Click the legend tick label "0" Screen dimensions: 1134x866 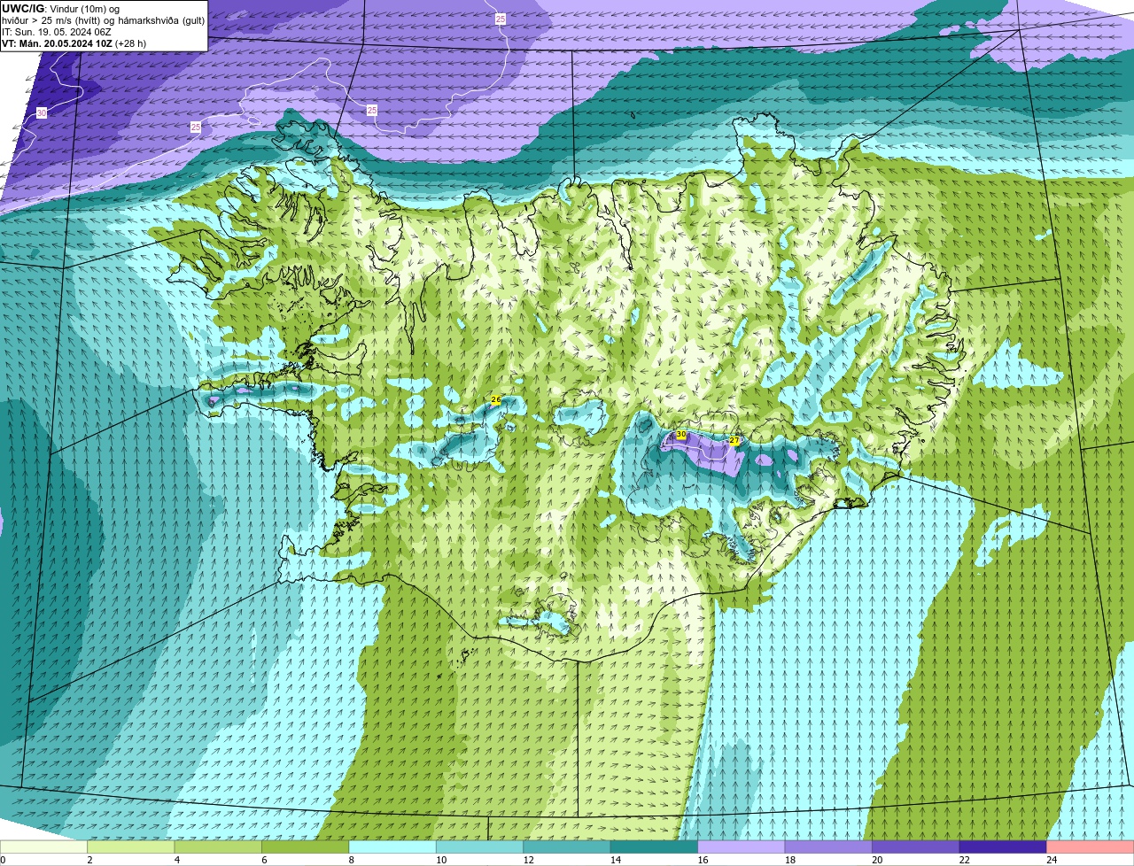click(x=3, y=860)
